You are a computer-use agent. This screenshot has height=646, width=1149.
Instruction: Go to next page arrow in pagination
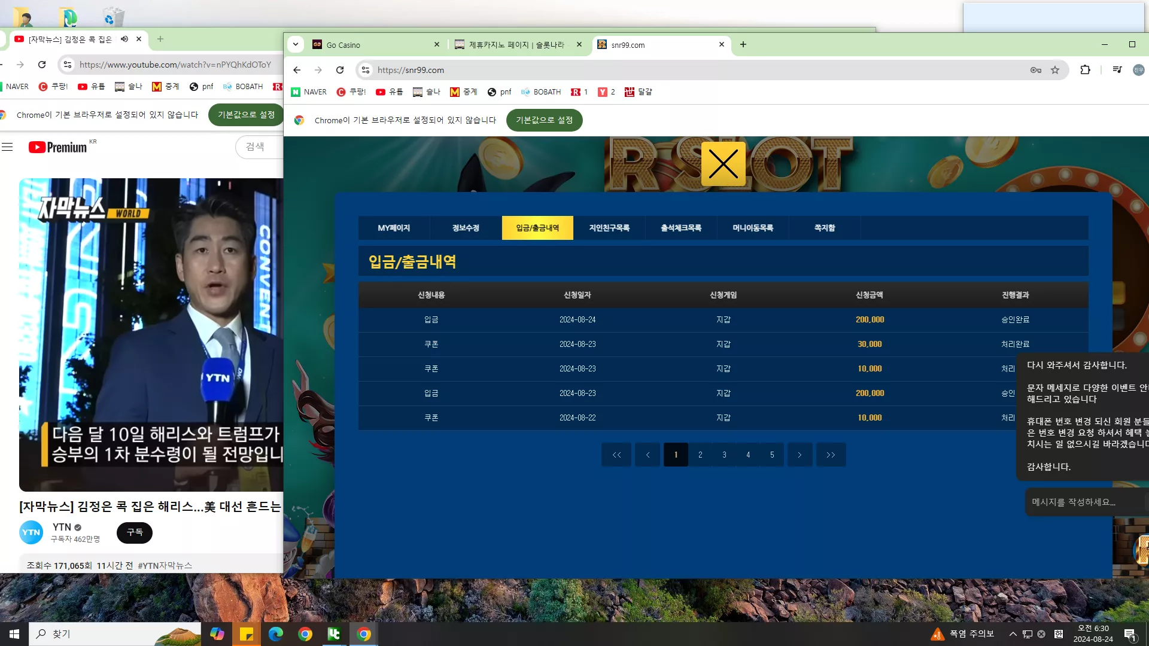tap(800, 455)
